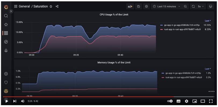Share the dashboard using the share icon
This screenshot has width=218, height=107.
(x=57, y=6)
